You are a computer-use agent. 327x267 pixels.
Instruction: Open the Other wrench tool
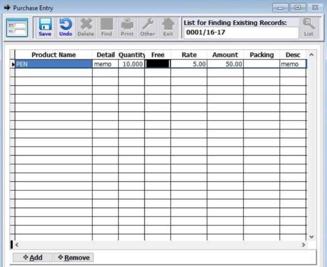click(x=147, y=28)
